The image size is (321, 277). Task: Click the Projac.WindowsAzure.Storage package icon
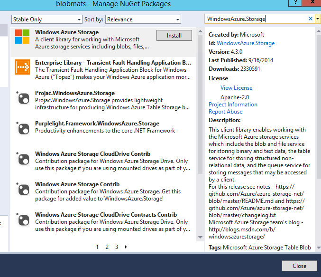coord(22,98)
